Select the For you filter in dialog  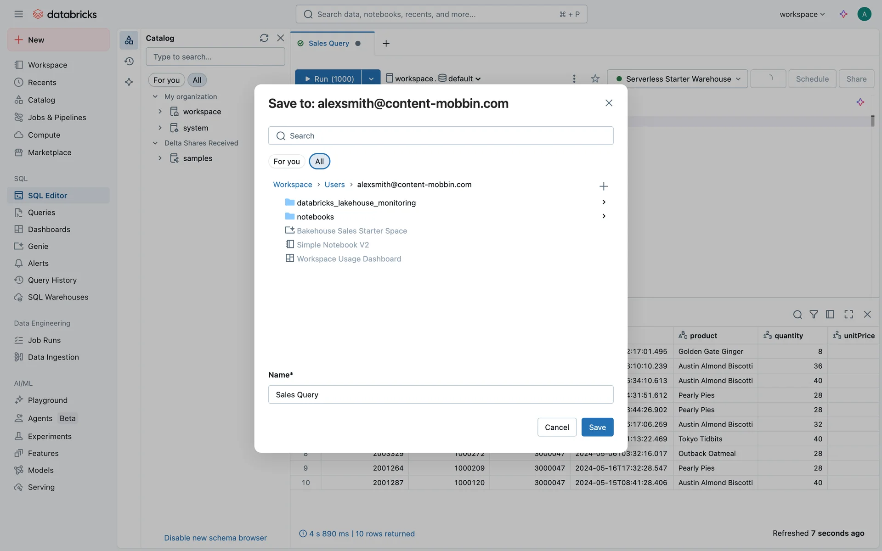point(286,161)
